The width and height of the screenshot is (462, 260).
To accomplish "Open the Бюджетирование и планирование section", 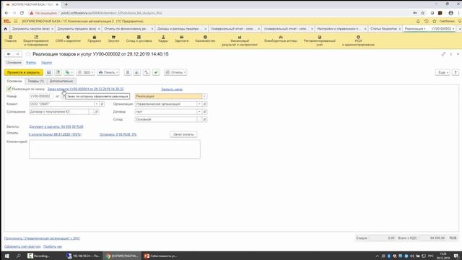I will click(36, 40).
